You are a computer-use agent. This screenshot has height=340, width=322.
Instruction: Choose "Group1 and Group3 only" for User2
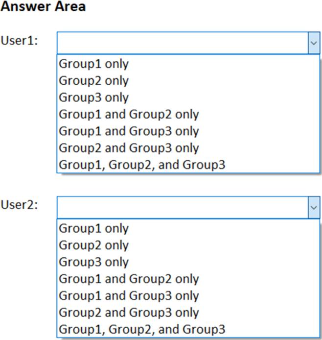pos(129,296)
